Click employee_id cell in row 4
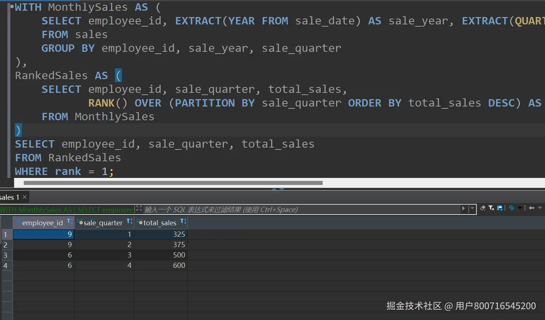Viewport: 545px width, 320px height. (44, 266)
